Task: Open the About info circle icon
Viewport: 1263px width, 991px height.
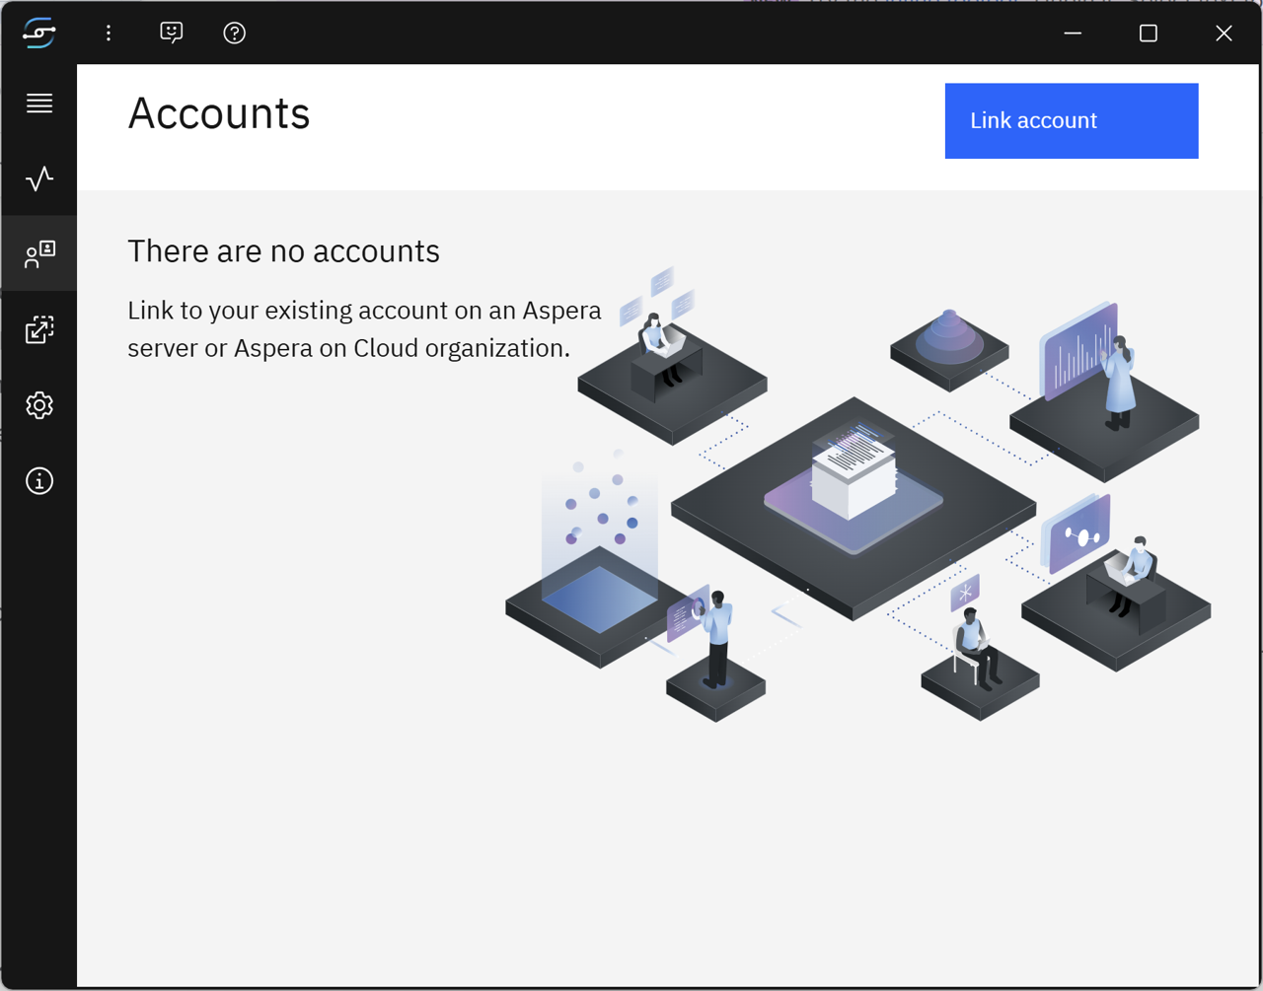Action: 39,481
